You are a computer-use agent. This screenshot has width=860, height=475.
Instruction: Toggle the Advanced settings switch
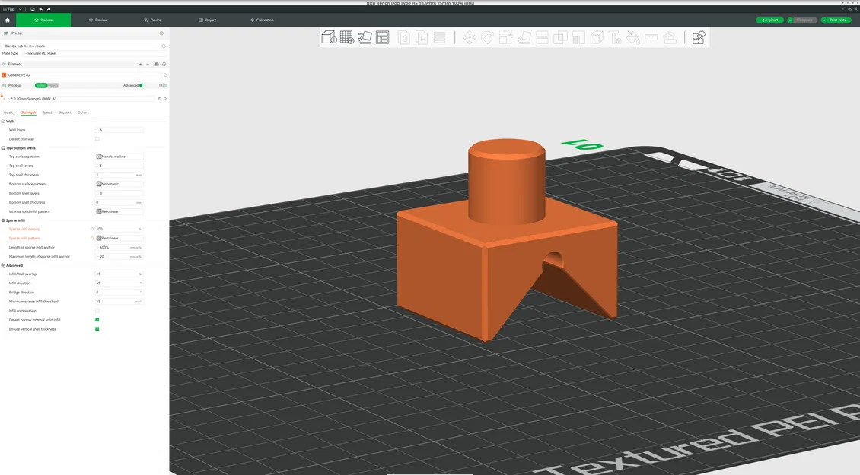click(142, 85)
